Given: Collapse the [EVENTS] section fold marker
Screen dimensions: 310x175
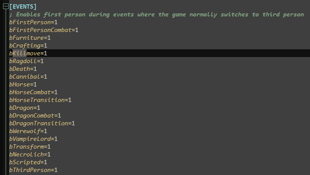Looking at the screenshot, I should click(x=6, y=6).
